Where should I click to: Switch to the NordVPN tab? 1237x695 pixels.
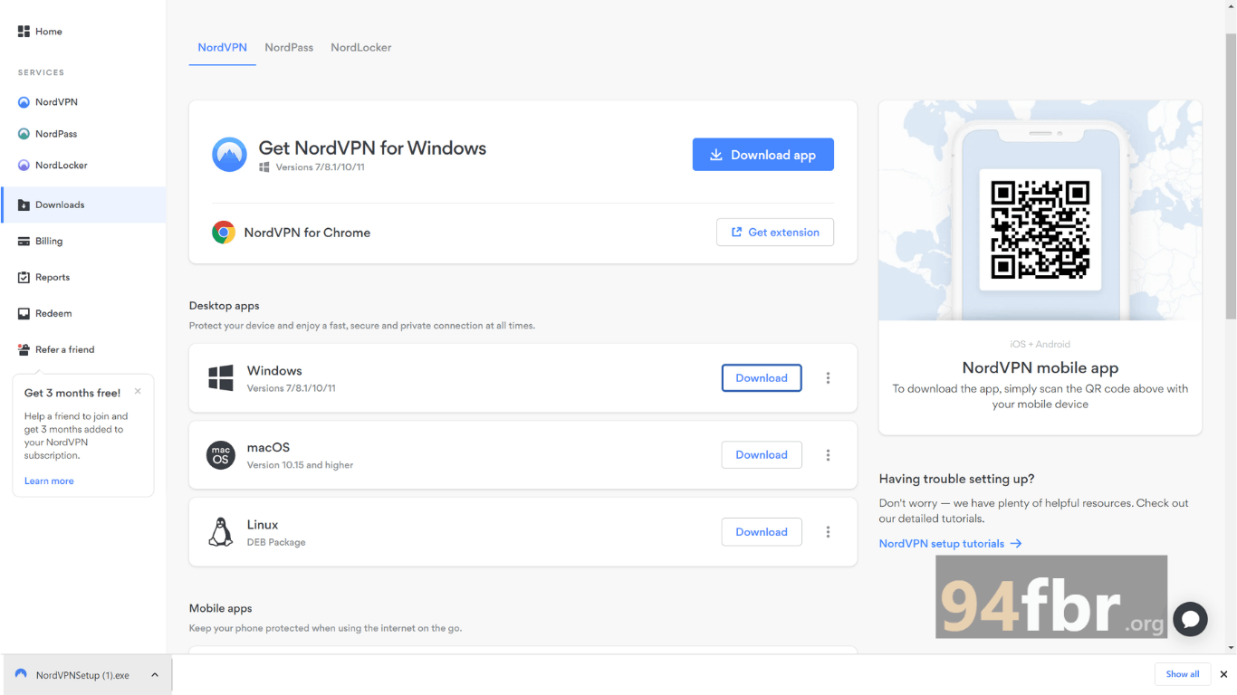click(222, 47)
